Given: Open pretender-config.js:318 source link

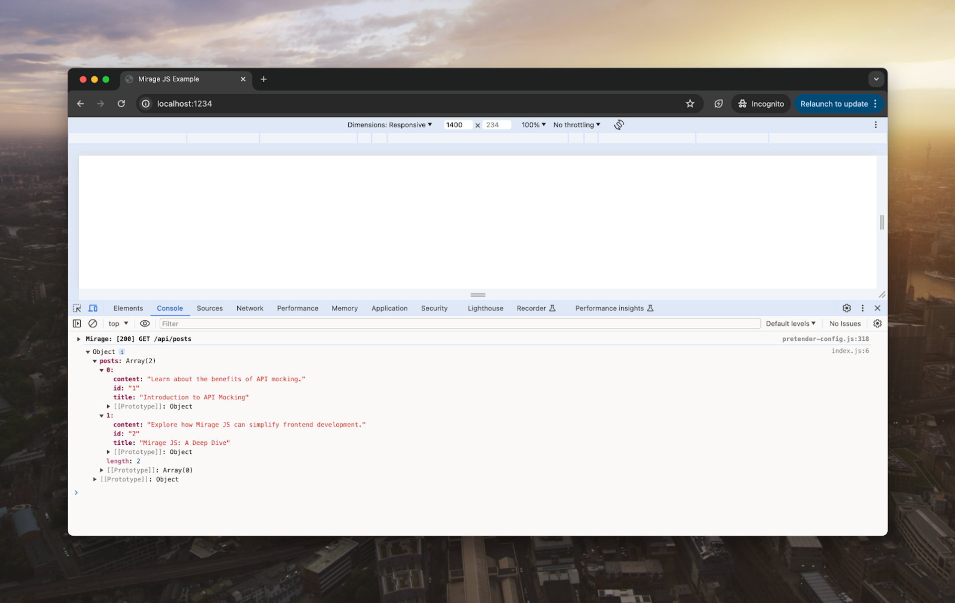Looking at the screenshot, I should 825,339.
